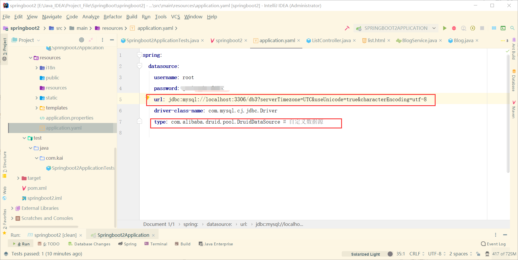
Task: Open Search Everywhere magnifier icon
Action: (512, 28)
